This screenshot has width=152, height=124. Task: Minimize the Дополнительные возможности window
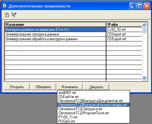pos(132,6)
